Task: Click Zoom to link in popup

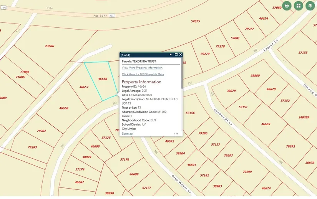Action: pyautogui.click(x=127, y=133)
